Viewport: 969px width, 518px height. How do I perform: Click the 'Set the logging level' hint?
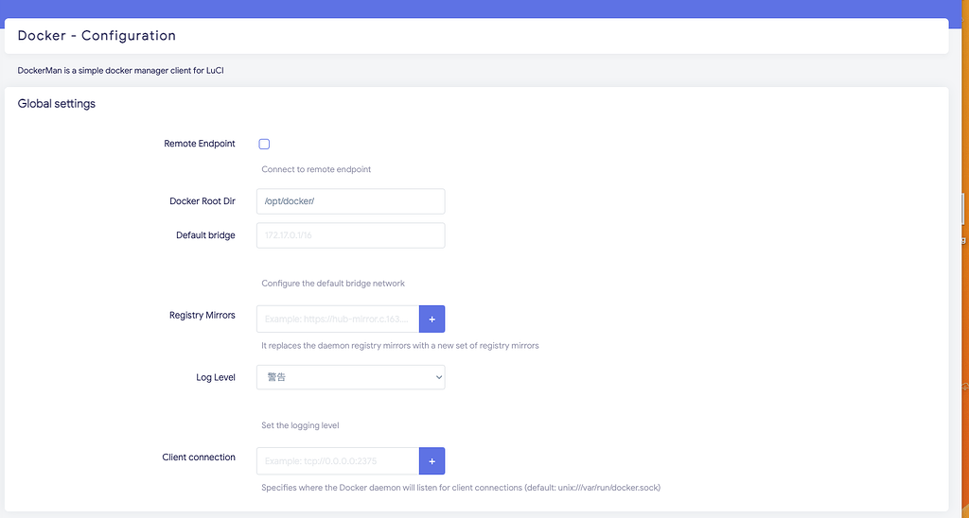coord(300,425)
